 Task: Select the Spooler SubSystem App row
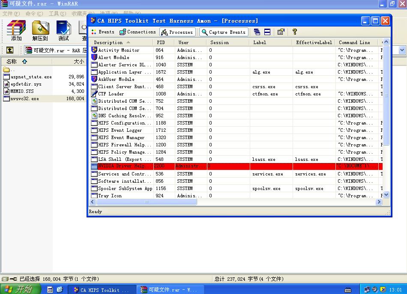(x=236, y=188)
